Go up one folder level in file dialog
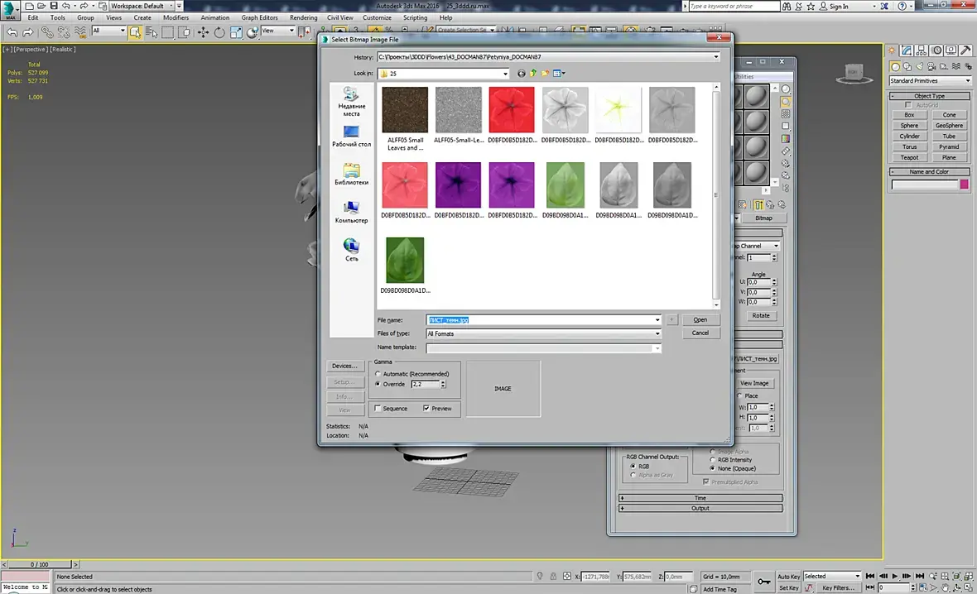 (x=532, y=74)
